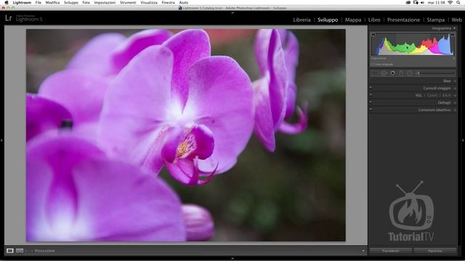Viewport: 465px width, 261px height.
Task: Open the Libro module
Action: [374, 20]
